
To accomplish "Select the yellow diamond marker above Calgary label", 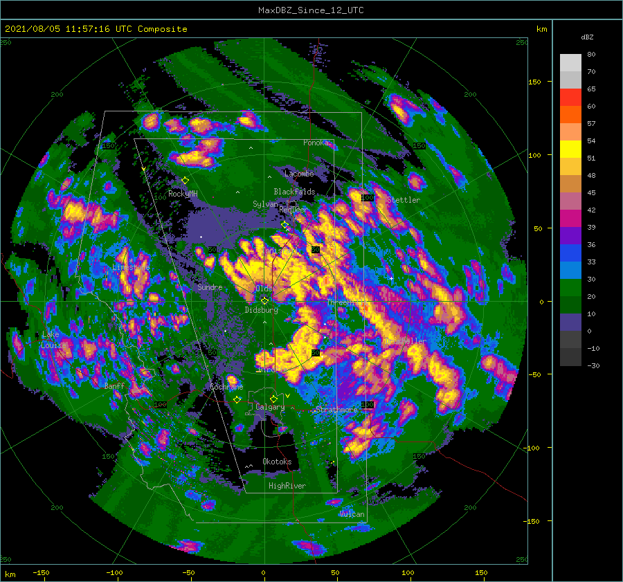I will [273, 399].
